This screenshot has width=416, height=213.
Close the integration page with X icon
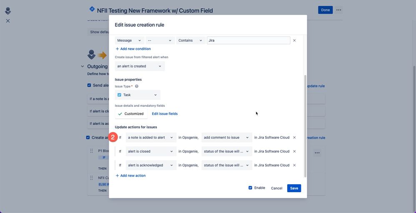click(8, 21)
